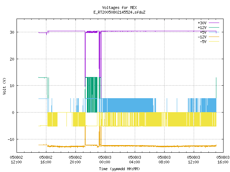Click the -5V legend label
Screen dimensions: 230x172
pos(203,42)
